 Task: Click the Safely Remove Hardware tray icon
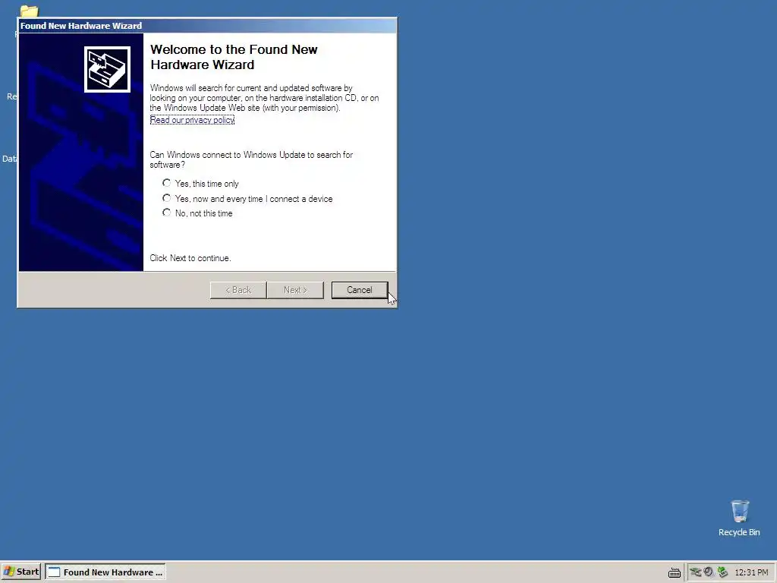pyautogui.click(x=695, y=572)
